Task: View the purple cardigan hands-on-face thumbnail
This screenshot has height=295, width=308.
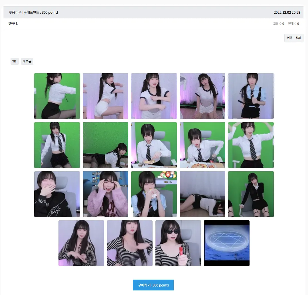Action: pyautogui.click(x=105, y=194)
